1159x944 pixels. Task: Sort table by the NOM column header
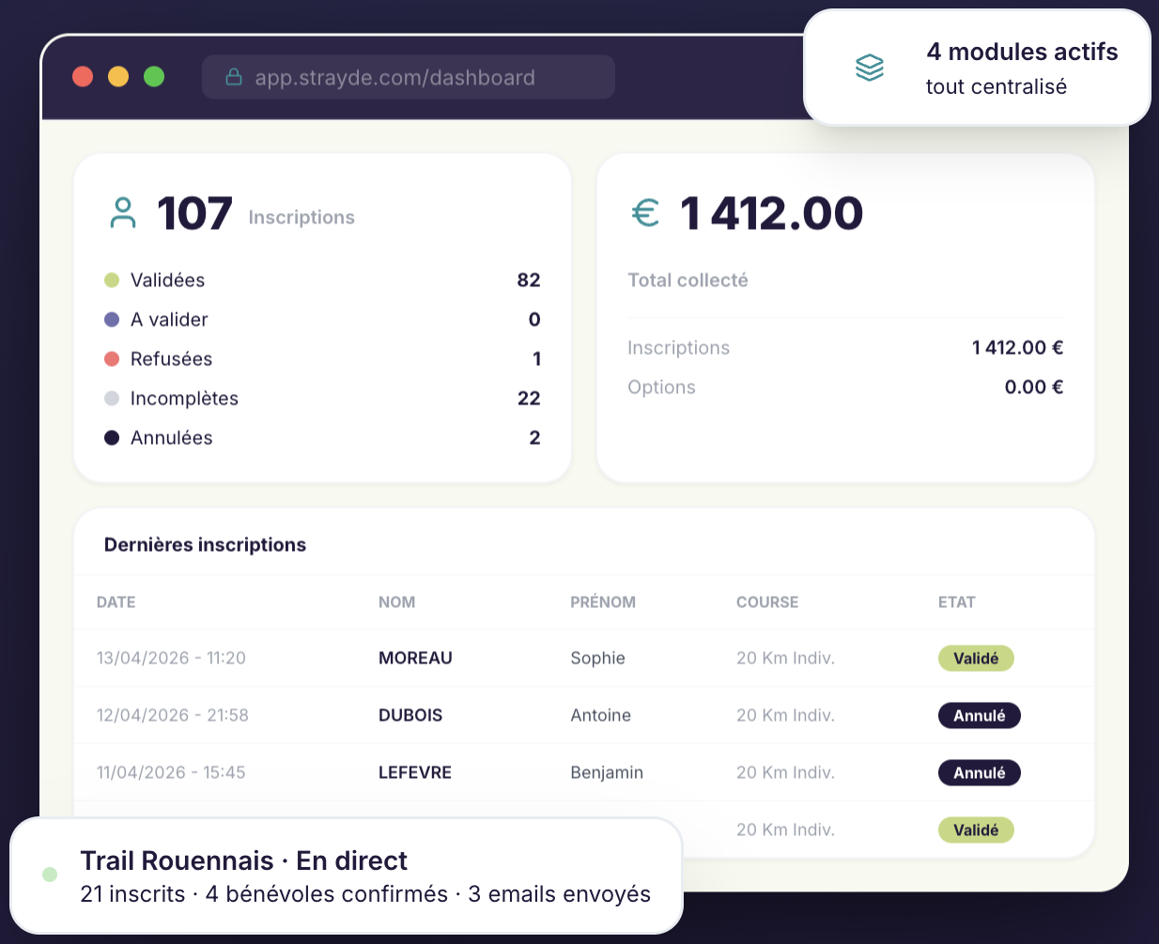[x=396, y=602]
